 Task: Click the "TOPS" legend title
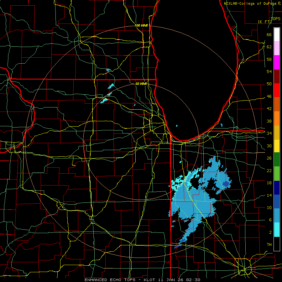(275, 19)
